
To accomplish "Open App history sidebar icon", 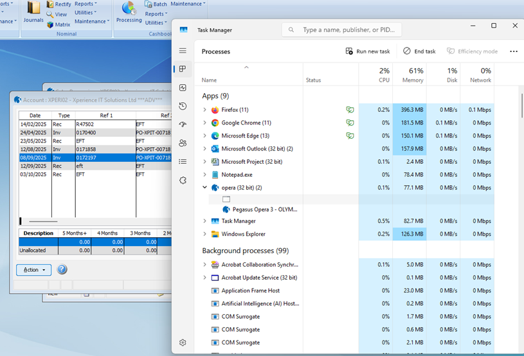I will pos(183,106).
